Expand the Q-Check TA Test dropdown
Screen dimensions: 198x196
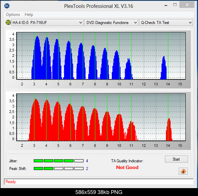[166, 23]
